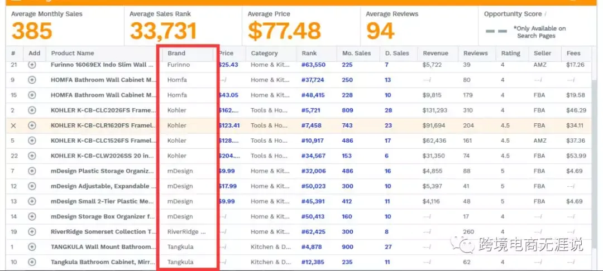Add the HOMFA cabinet ranked #48,415
This screenshot has height=271, width=603.
pos(32,95)
